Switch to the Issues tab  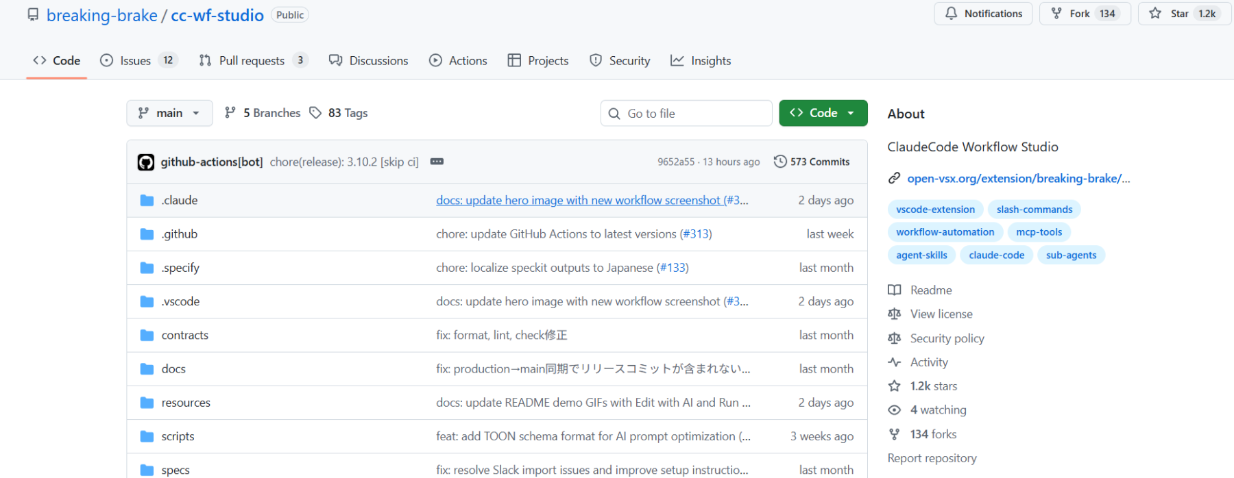point(135,61)
